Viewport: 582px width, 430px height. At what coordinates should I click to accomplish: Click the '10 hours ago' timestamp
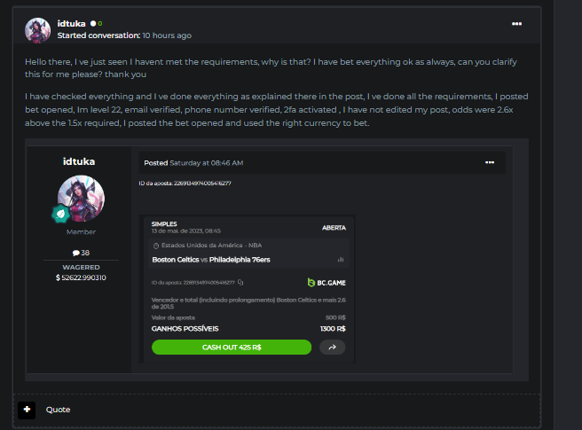168,35
